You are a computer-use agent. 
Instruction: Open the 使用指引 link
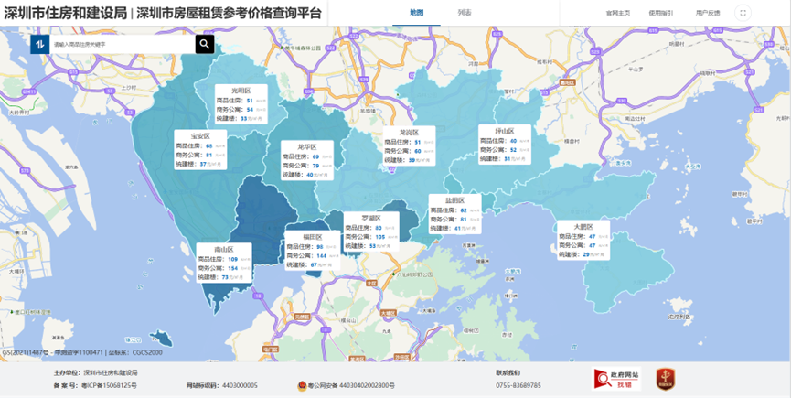pyautogui.click(x=661, y=13)
